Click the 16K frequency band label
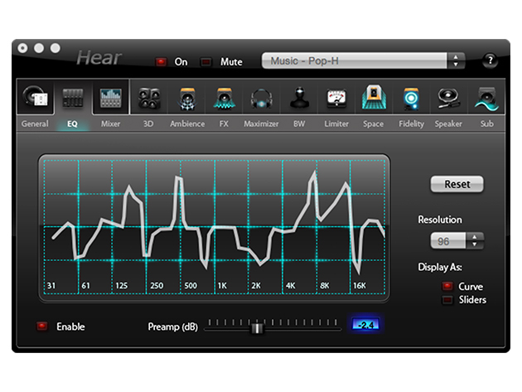This screenshot has height=392, width=522. click(x=360, y=285)
